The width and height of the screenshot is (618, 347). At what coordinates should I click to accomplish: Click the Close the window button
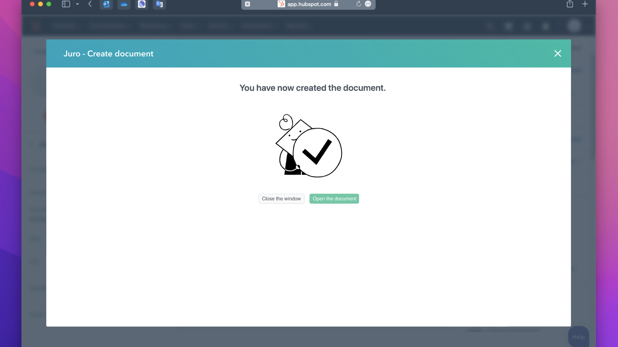coord(281,199)
